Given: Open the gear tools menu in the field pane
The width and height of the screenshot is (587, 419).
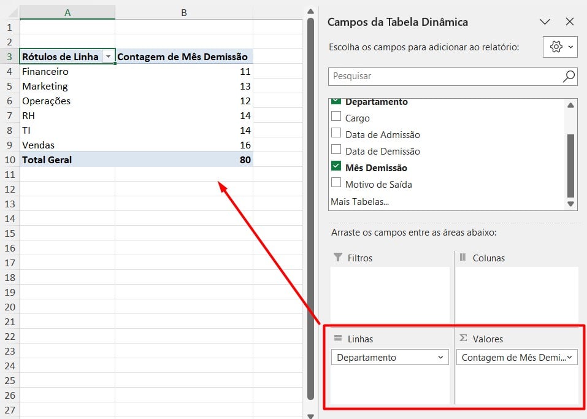Looking at the screenshot, I should pyautogui.click(x=560, y=47).
